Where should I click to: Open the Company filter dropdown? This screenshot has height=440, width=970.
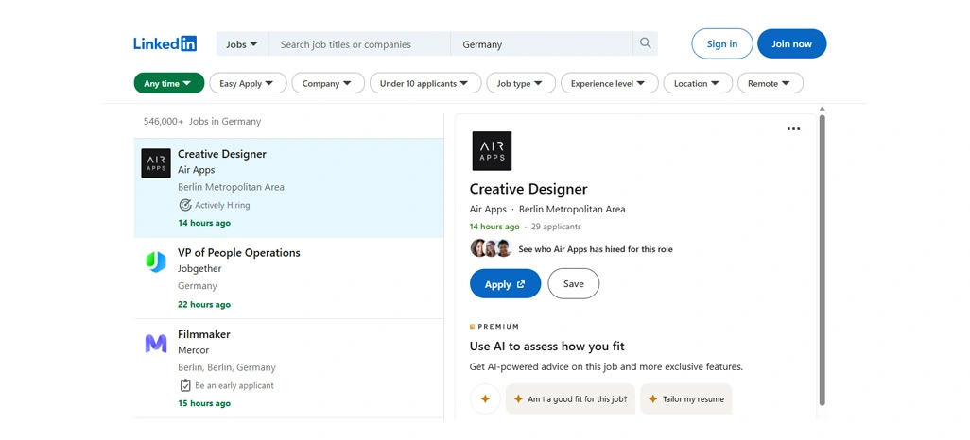(328, 83)
